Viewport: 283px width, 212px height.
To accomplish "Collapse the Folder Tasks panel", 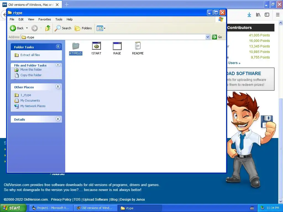I will 58,47.
